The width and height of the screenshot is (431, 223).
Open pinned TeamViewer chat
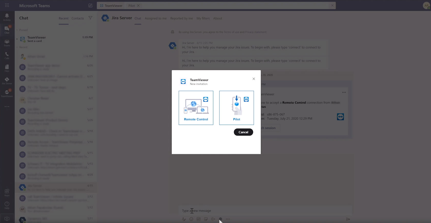pos(56,39)
